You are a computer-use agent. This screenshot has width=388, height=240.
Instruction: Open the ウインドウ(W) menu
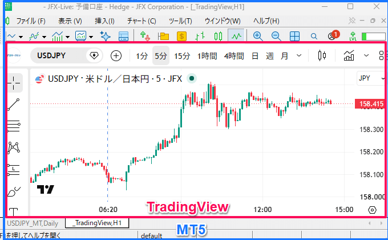tap(223, 21)
